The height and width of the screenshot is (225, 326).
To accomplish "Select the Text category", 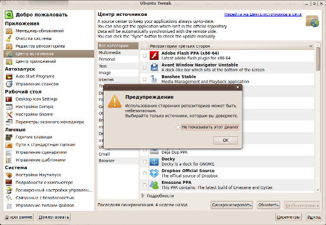I will [118, 66].
